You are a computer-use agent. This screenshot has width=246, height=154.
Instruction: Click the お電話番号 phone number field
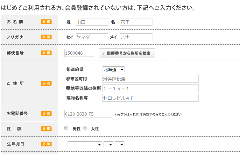pyautogui.click(x=88, y=114)
